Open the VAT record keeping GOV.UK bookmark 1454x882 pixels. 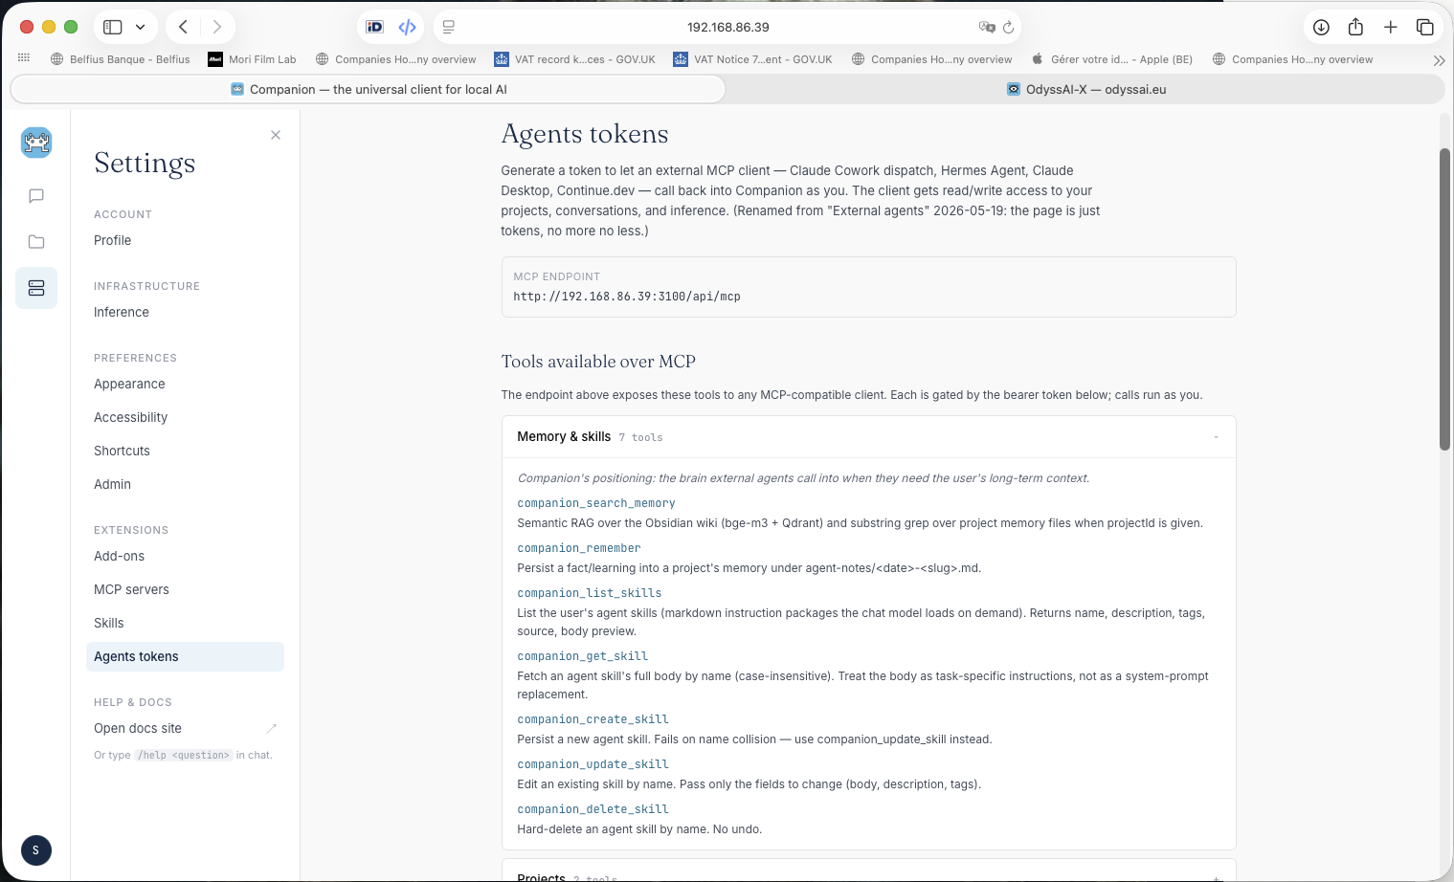click(574, 59)
